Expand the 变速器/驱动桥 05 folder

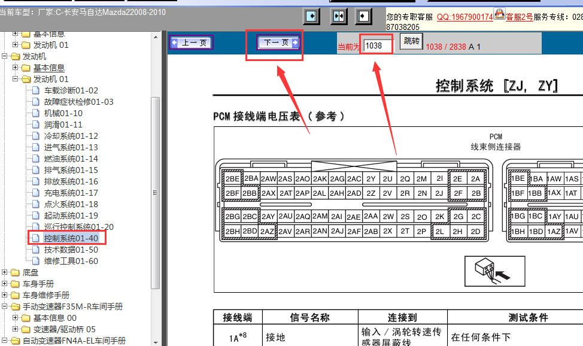click(x=15, y=329)
